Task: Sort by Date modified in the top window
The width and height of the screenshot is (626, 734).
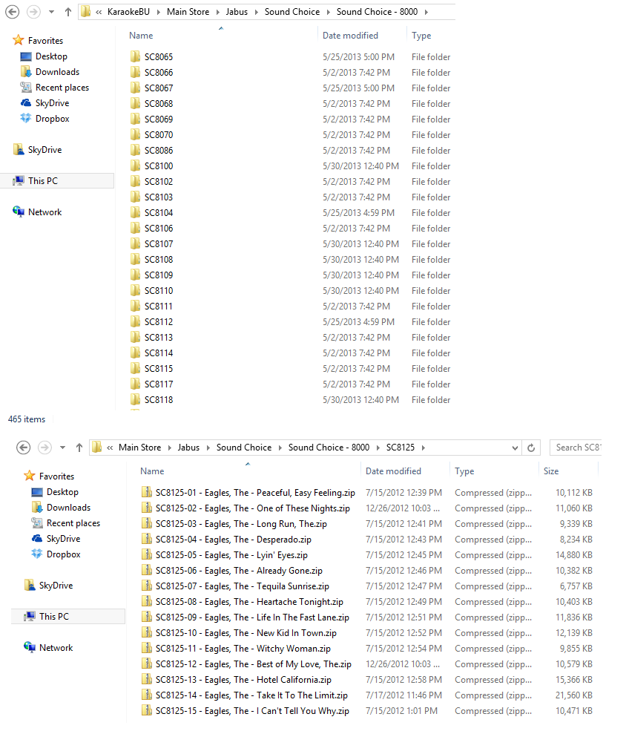Action: (x=350, y=36)
